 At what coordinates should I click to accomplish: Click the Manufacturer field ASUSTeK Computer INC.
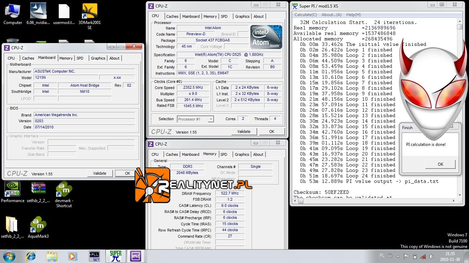click(x=84, y=72)
